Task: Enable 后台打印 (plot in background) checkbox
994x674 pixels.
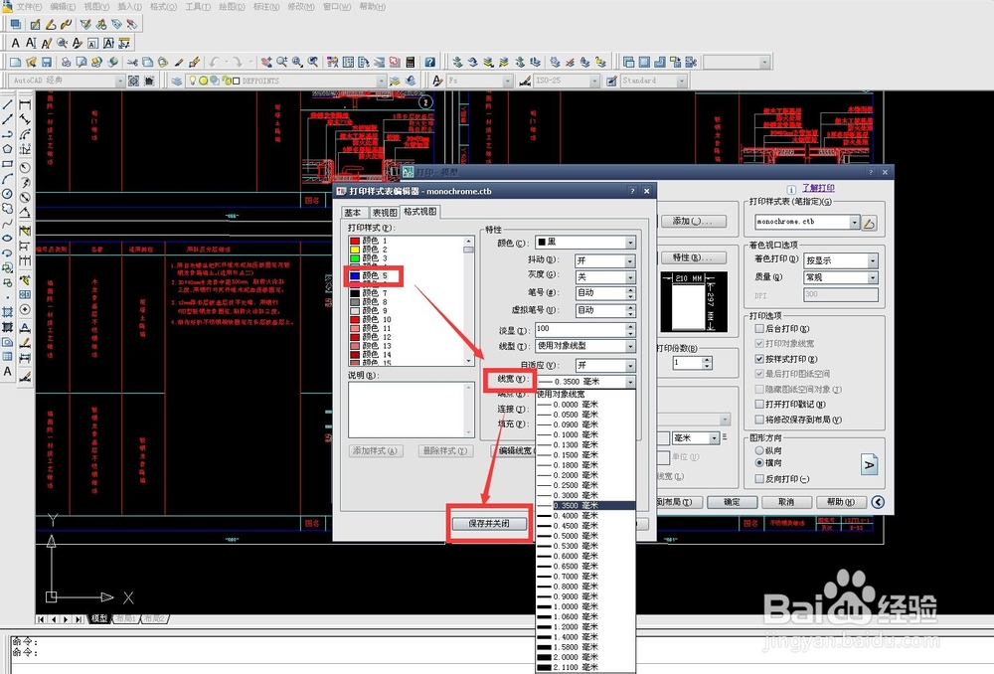Action: coord(759,328)
